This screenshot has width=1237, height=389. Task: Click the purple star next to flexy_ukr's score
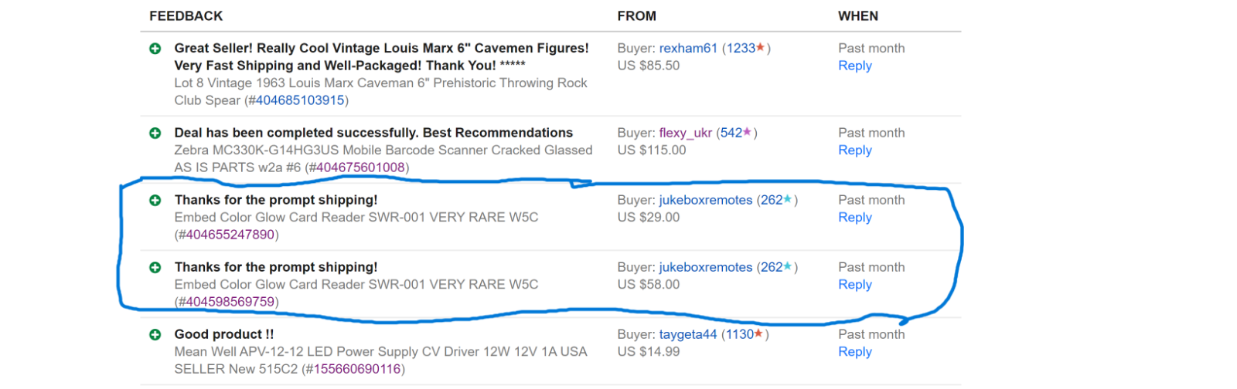747,133
